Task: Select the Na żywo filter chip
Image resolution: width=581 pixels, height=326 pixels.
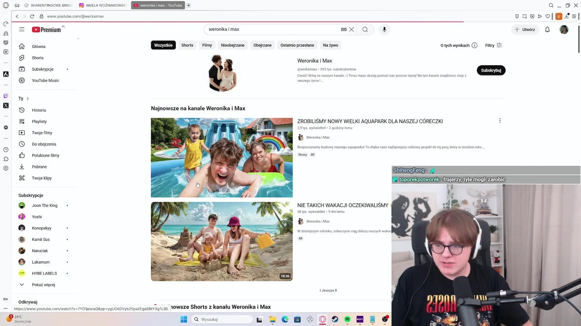Action: pos(330,45)
